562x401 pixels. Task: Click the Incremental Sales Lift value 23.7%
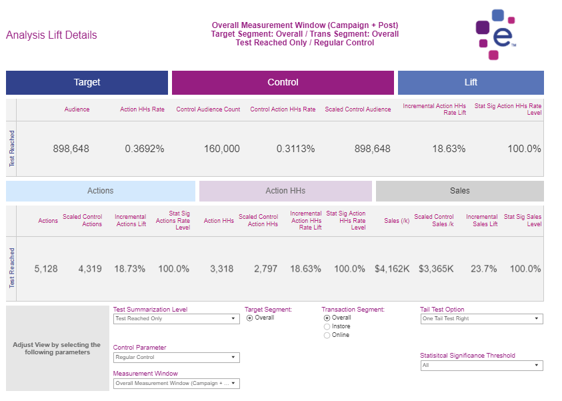click(x=482, y=269)
